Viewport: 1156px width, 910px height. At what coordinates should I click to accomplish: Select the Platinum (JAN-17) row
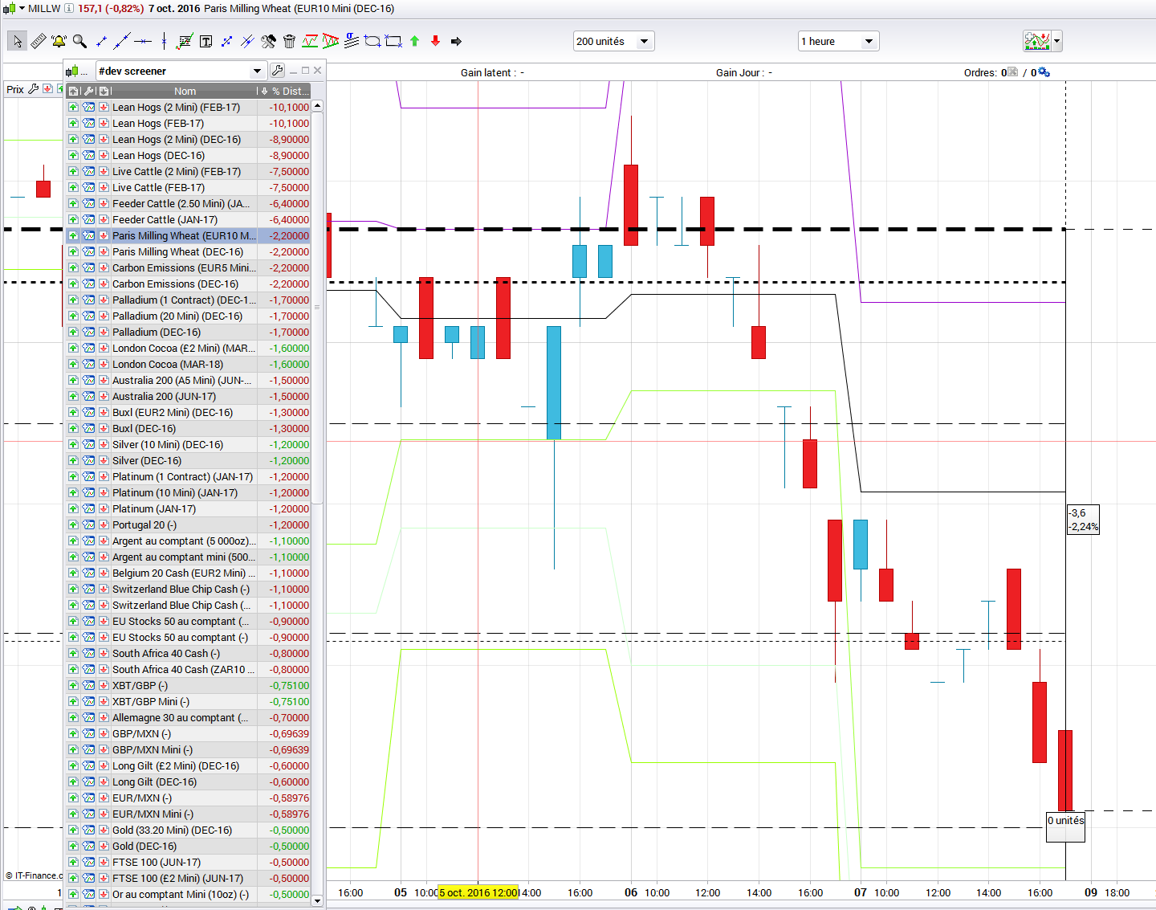[x=188, y=508]
